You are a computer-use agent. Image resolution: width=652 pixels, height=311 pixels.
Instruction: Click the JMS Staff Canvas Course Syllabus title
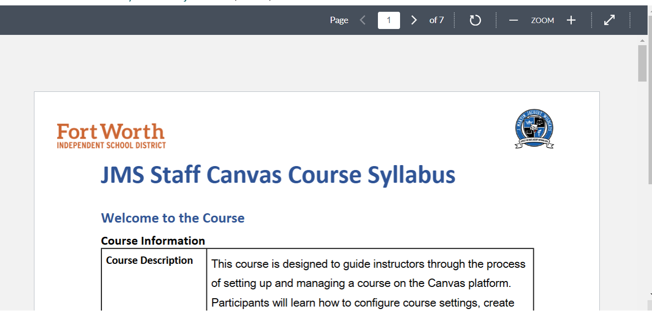tap(278, 175)
